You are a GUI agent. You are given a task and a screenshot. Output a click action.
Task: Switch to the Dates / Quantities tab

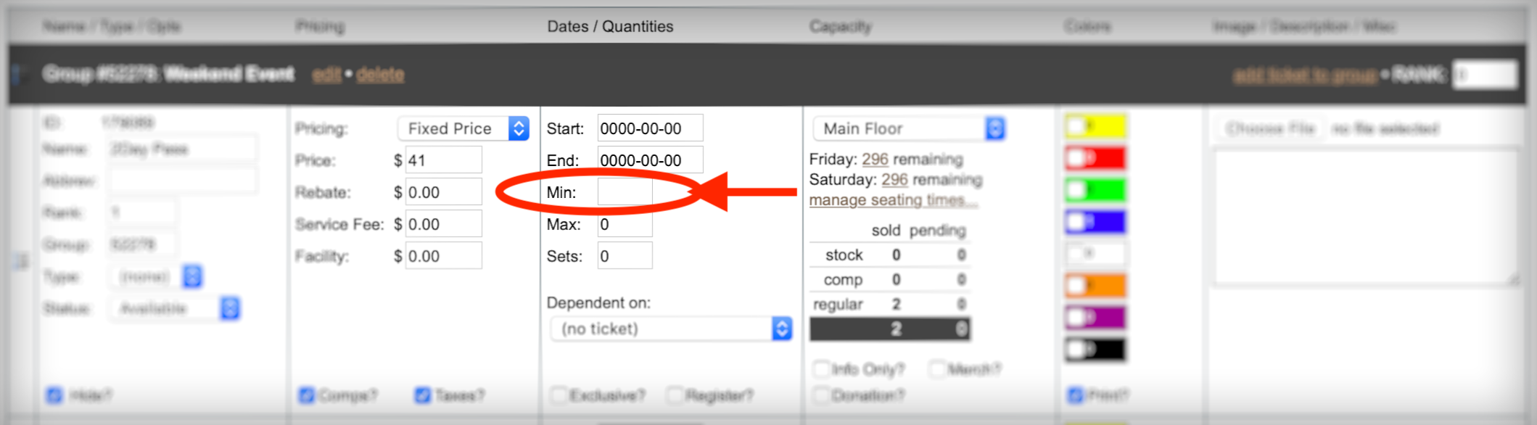(610, 26)
